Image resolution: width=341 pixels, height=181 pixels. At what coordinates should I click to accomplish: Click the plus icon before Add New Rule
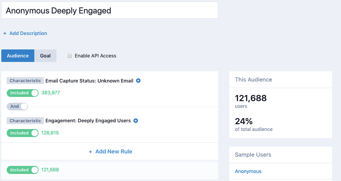90,152
